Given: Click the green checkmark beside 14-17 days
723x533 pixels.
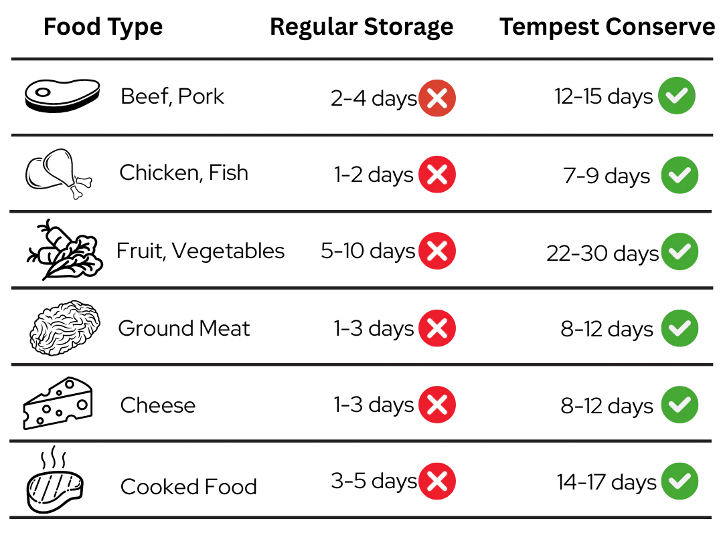Looking at the screenshot, I should pyautogui.click(x=679, y=481).
